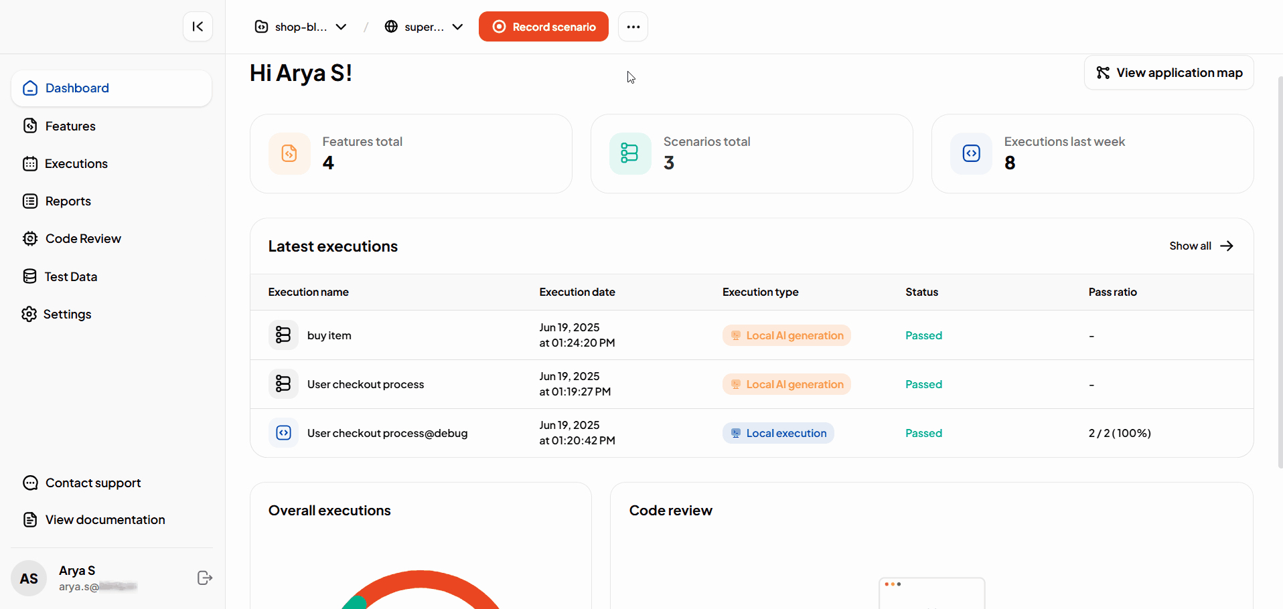The width and height of the screenshot is (1283, 609).
Task: Click the buy item scenario icon
Action: [x=283, y=335]
